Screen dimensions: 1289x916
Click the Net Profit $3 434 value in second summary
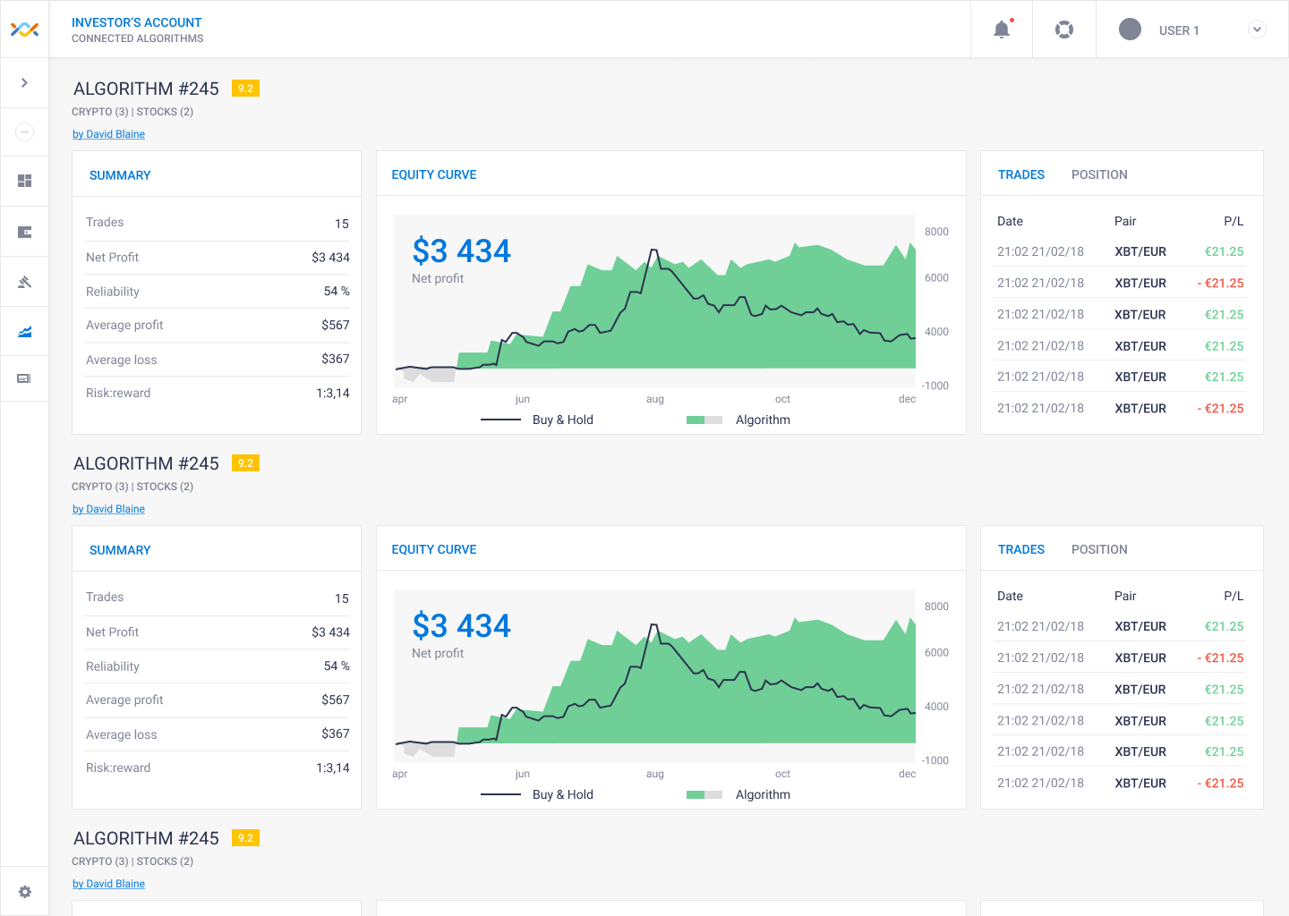pyautogui.click(x=330, y=632)
